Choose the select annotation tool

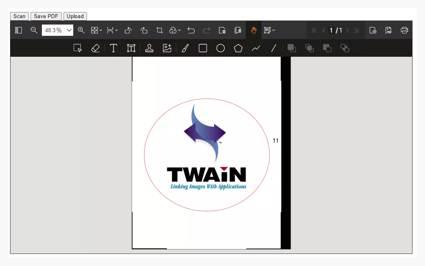coord(78,48)
